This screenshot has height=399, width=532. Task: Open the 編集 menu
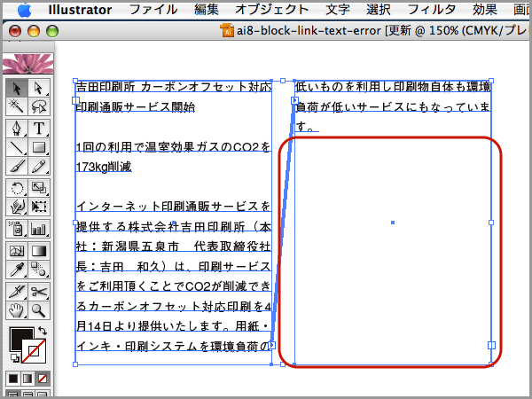[x=207, y=10]
